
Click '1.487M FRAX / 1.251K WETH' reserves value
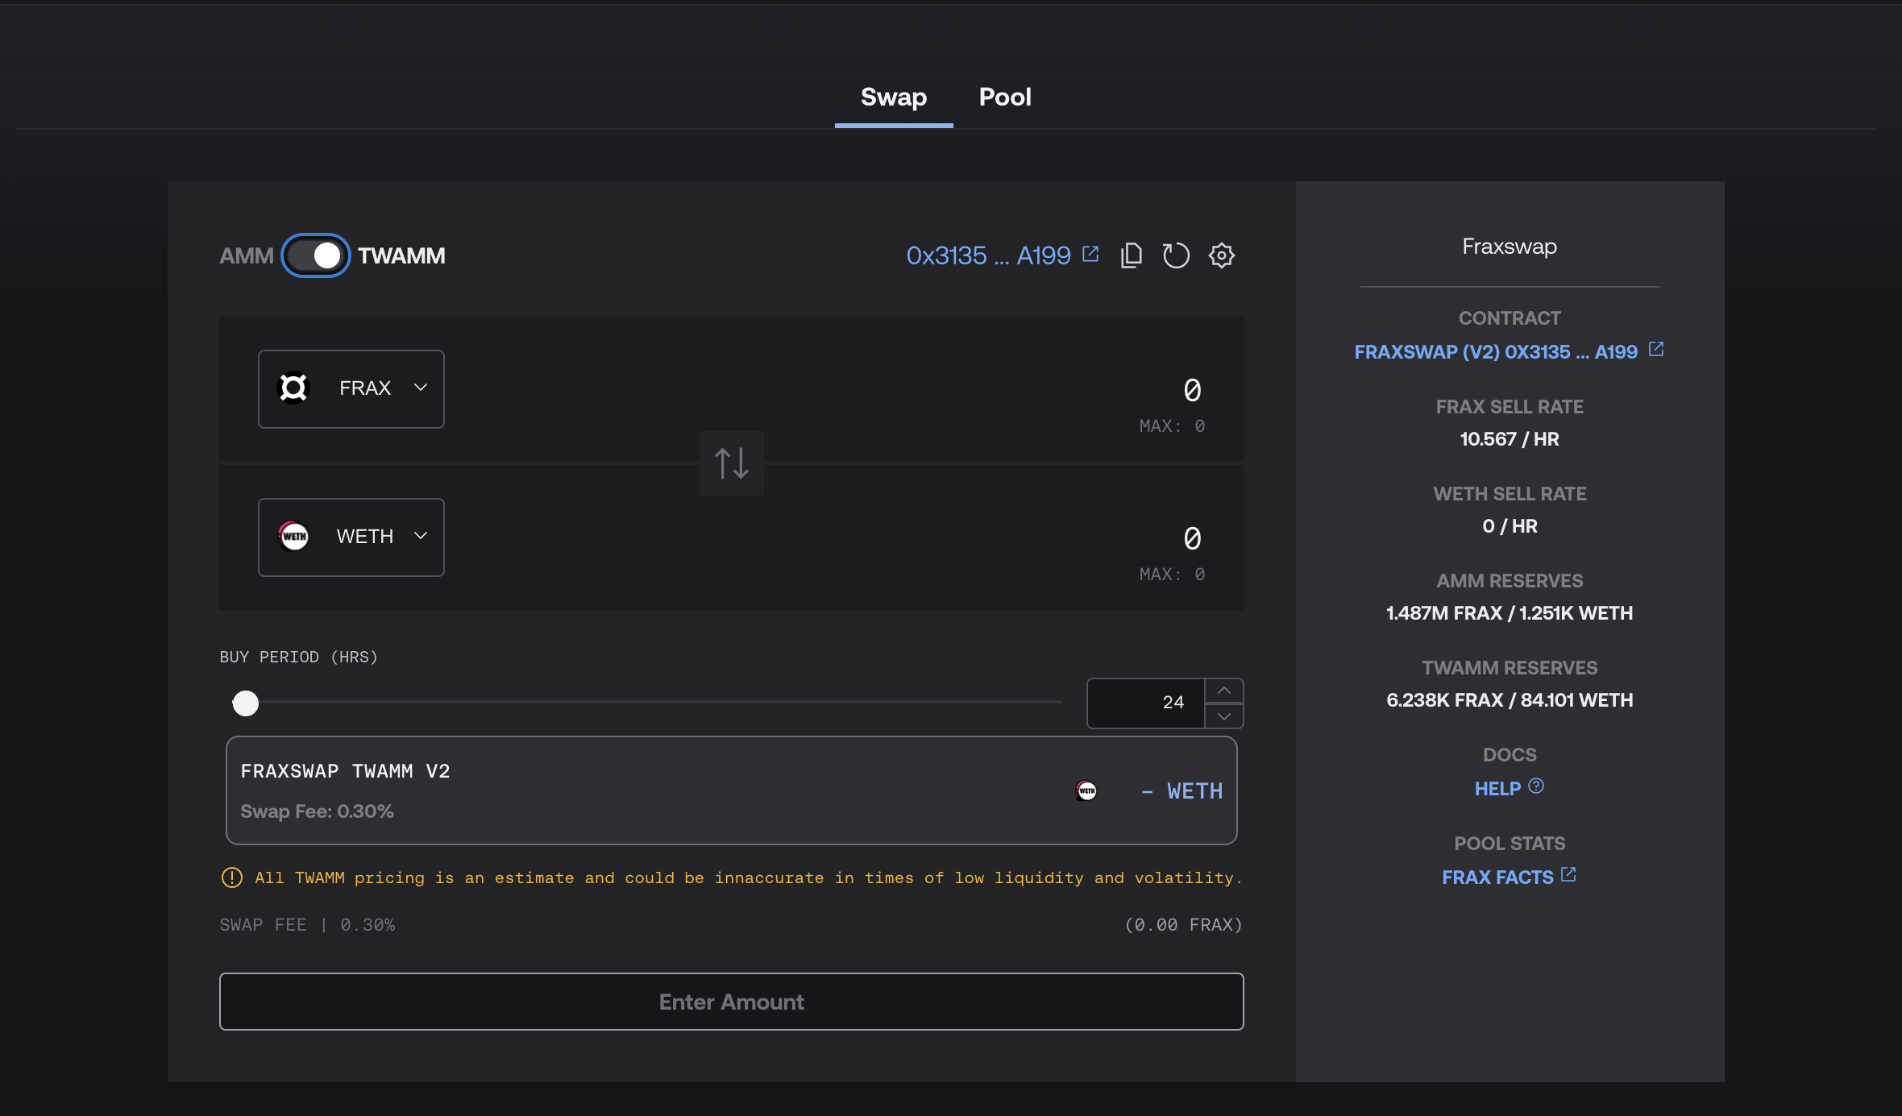pyautogui.click(x=1510, y=613)
